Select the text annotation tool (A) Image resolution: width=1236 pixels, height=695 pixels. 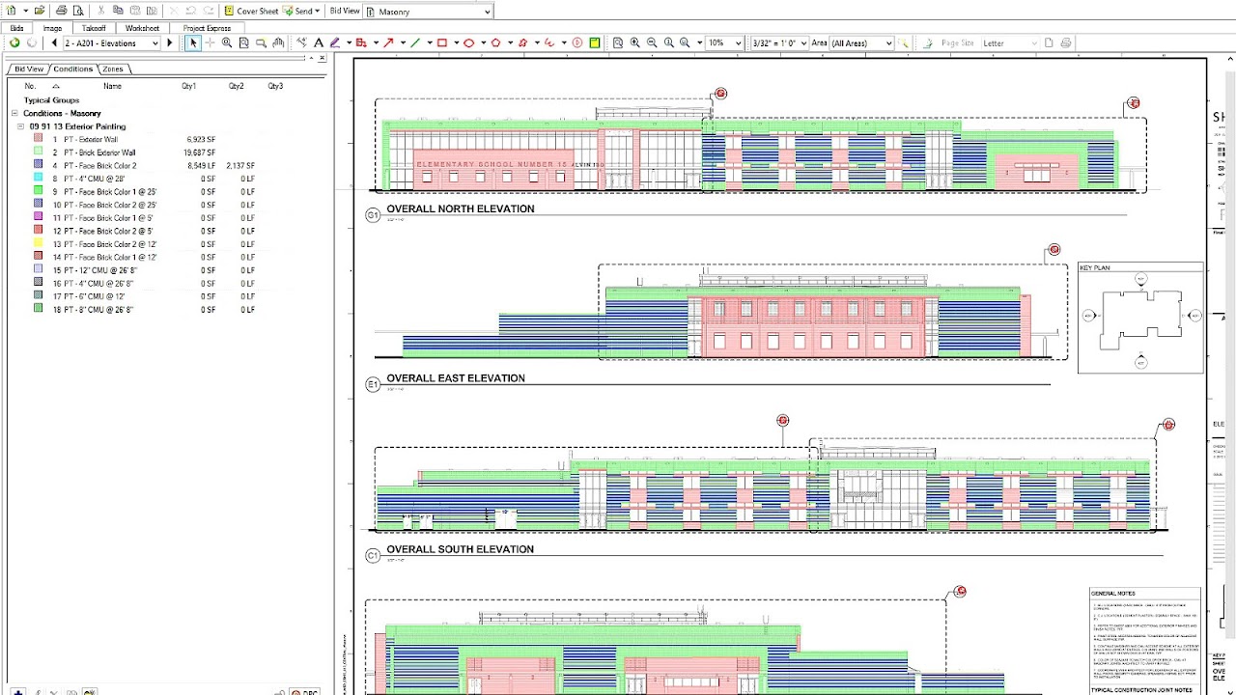(x=318, y=42)
